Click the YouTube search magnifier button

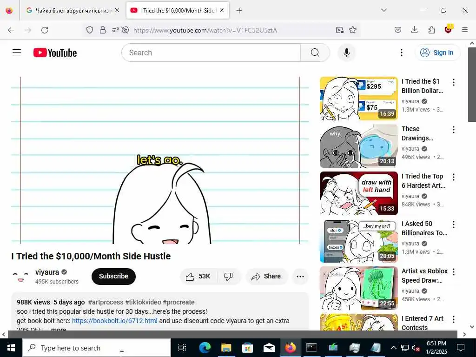coord(315,53)
